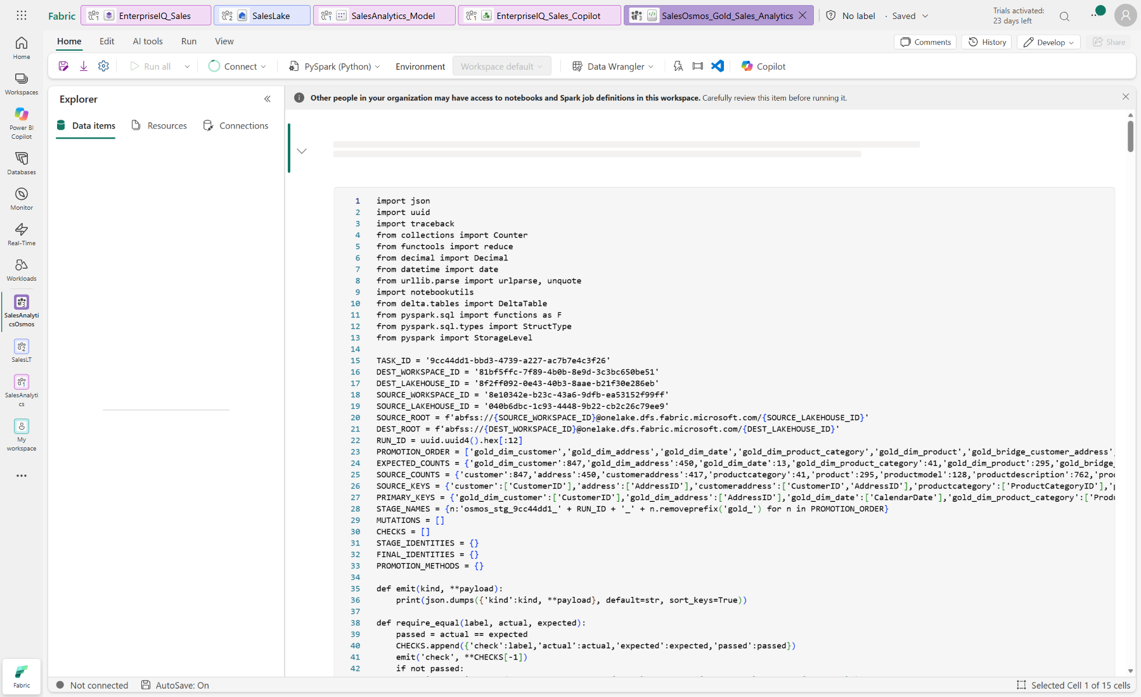Open SalesLT workspace in sidebar

click(22, 351)
